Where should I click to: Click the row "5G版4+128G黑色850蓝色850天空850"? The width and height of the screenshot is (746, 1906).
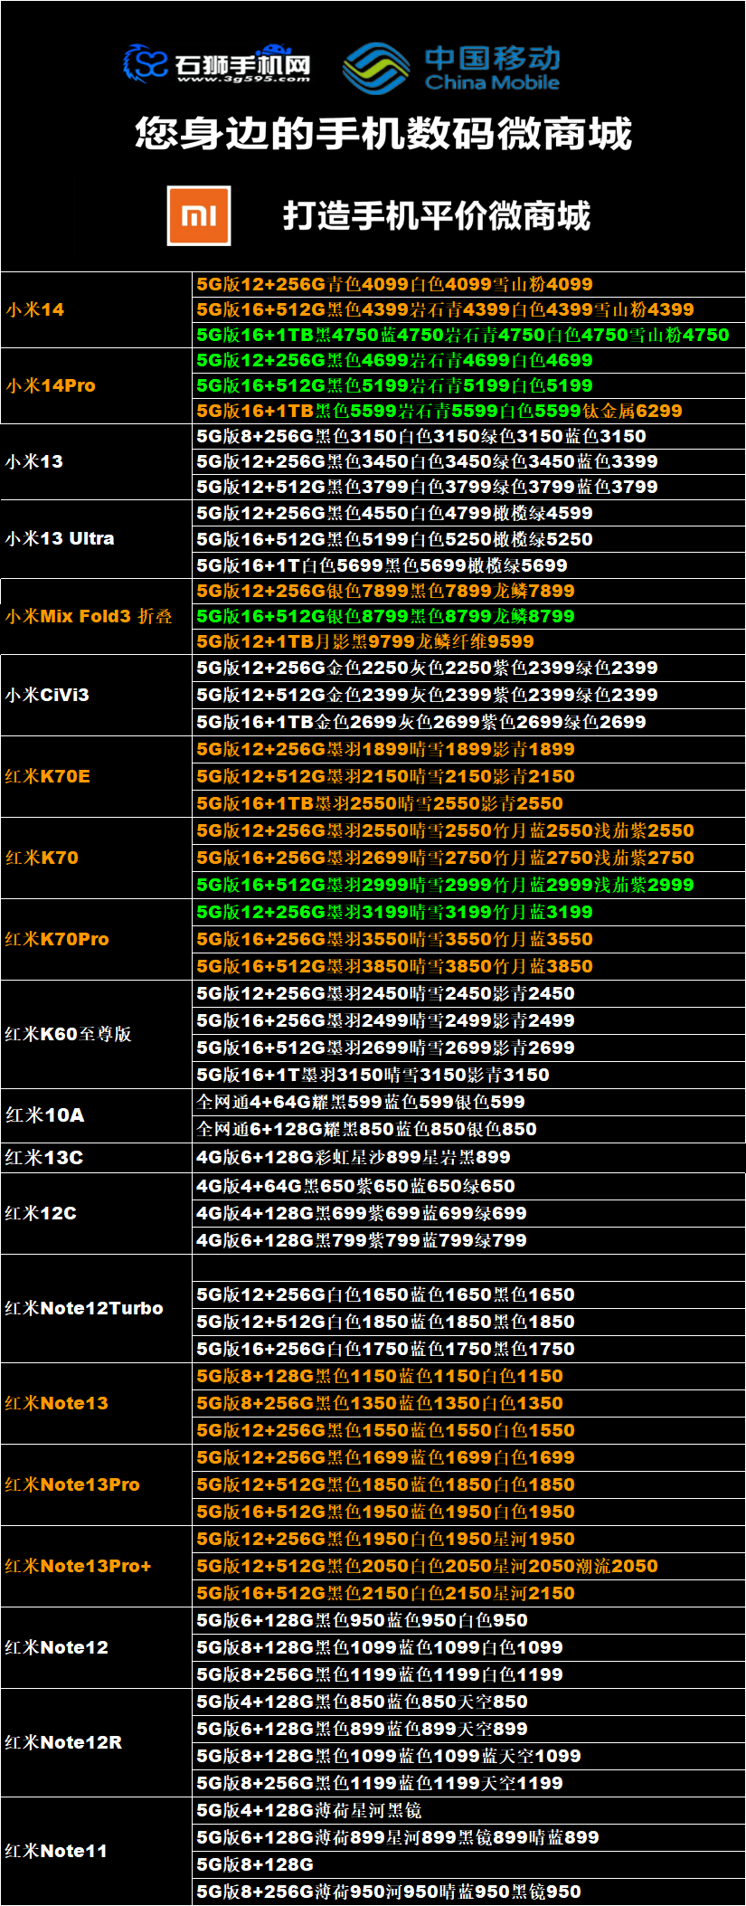tap(469, 1702)
